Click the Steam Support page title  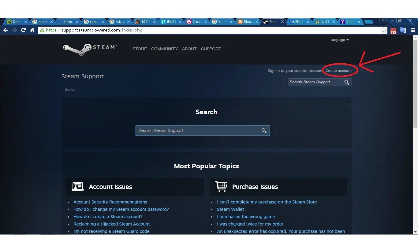(x=83, y=76)
